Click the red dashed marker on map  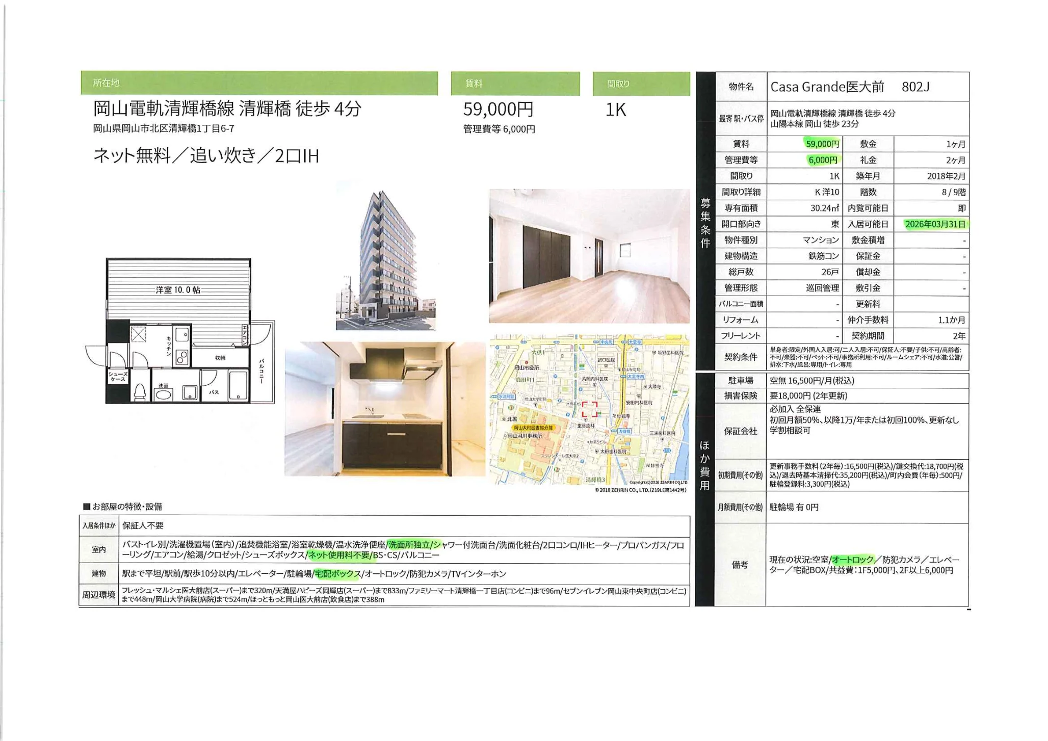[x=590, y=409]
